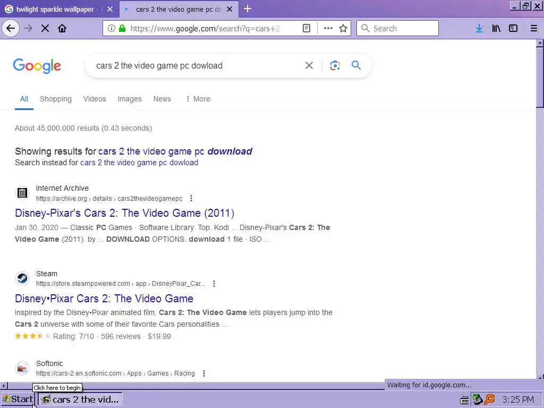Click the green padlock security icon
The height and width of the screenshot is (408, 544).
122,29
